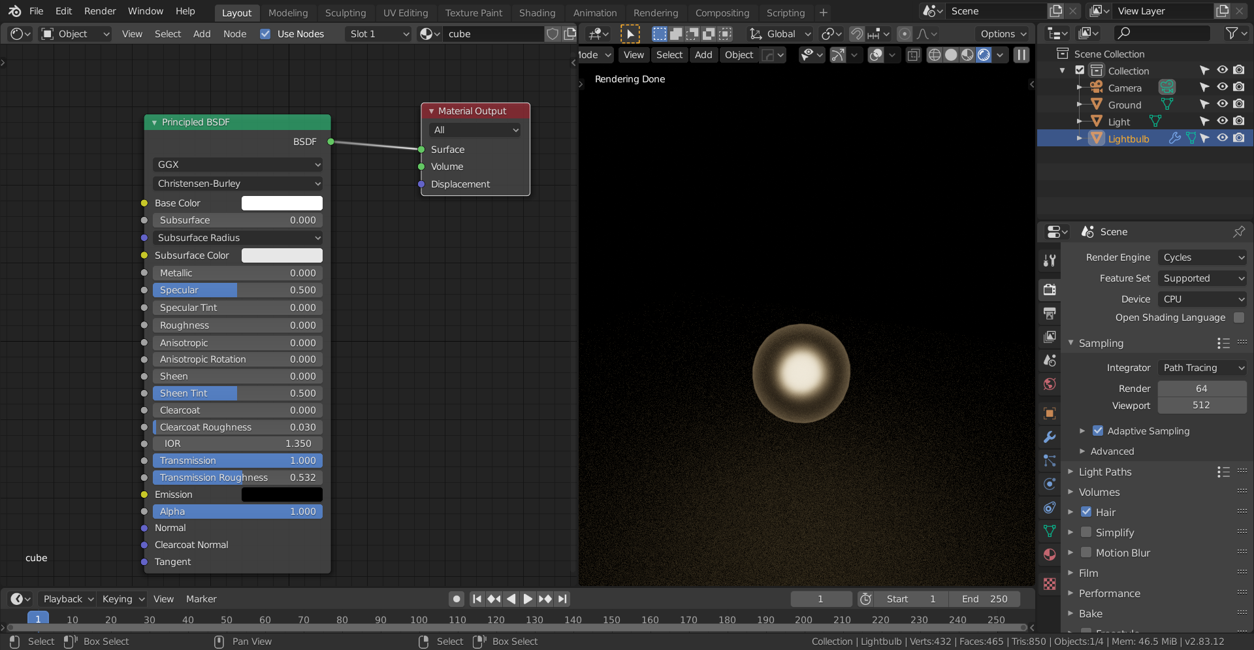Click the Viewport samples field showing 512
1254x650 pixels.
pyautogui.click(x=1201, y=405)
